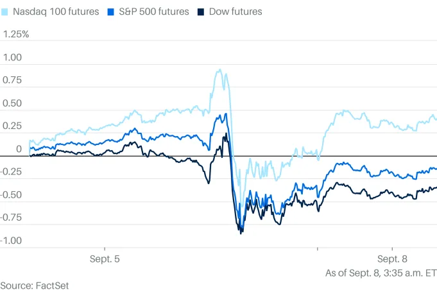
Task: Click the 1.25% y-axis label
Action: pos(16,34)
